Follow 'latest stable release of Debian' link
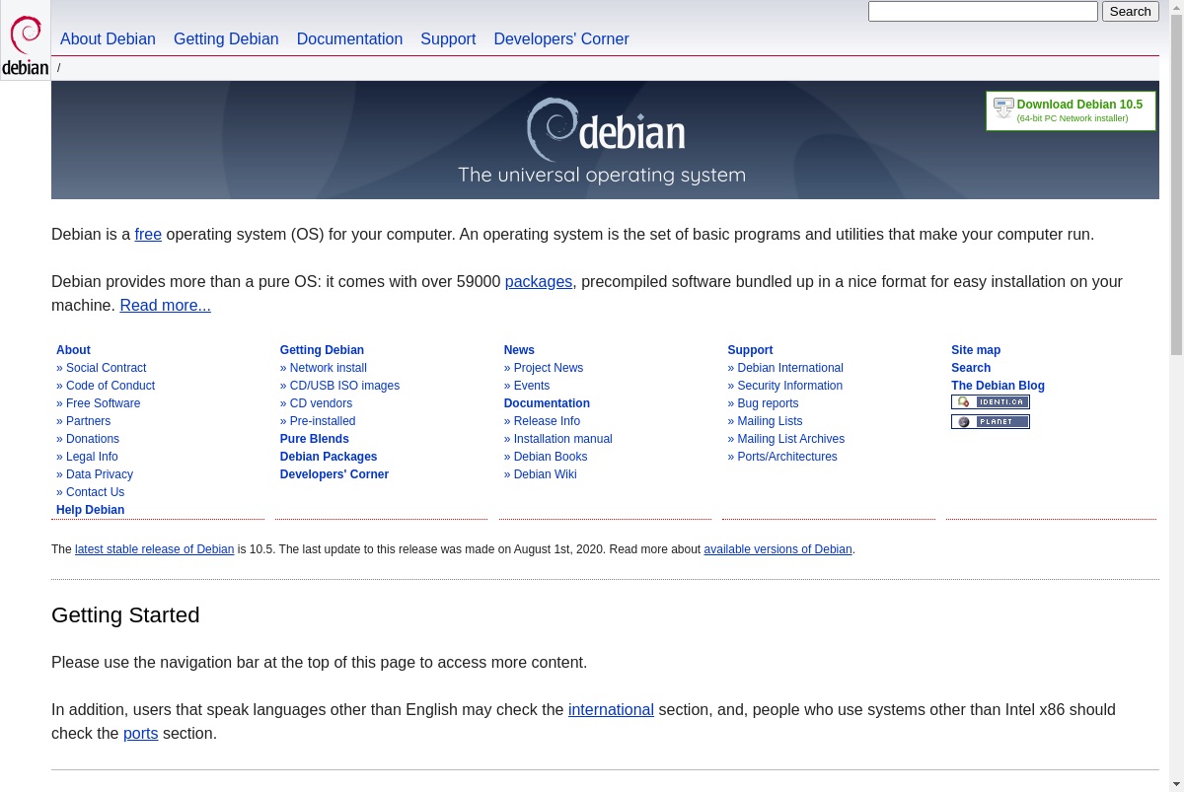This screenshot has height=792, width=1184. click(x=154, y=549)
